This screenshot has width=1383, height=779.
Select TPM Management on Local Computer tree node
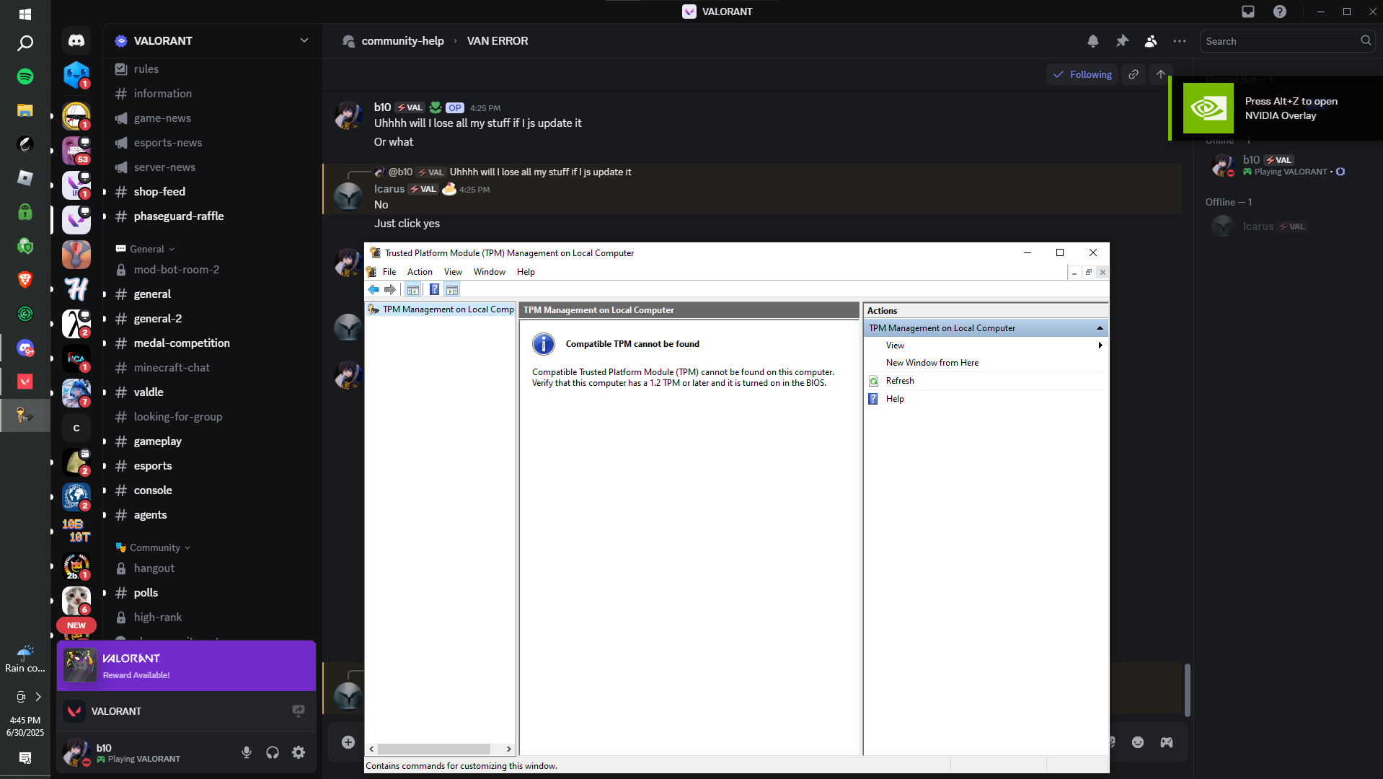point(441,309)
